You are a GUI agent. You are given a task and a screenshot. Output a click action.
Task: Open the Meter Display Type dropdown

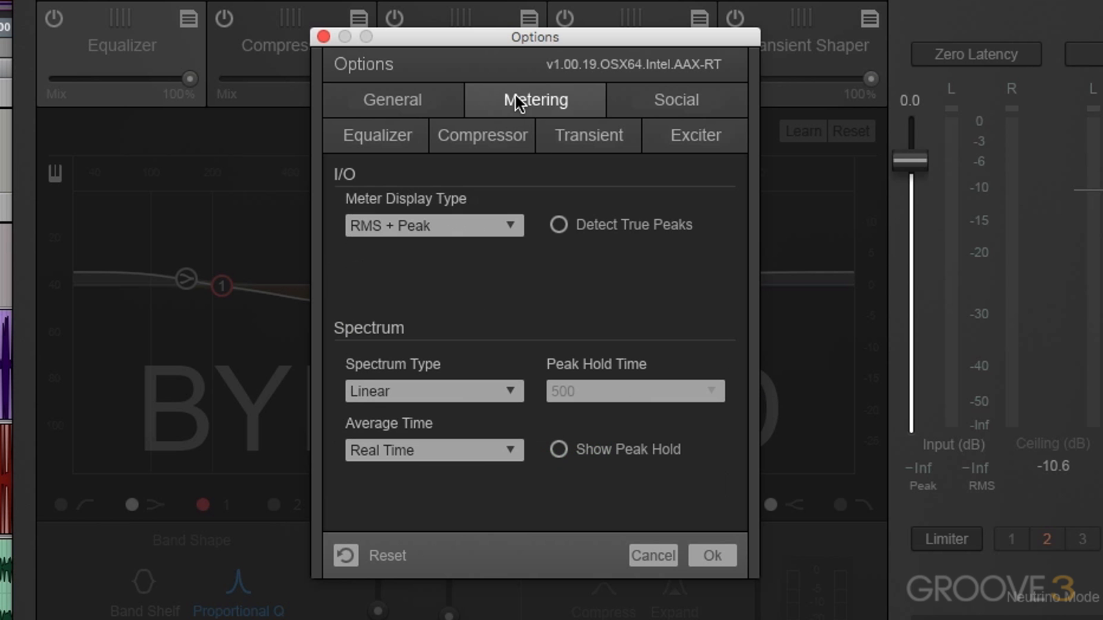click(x=434, y=226)
